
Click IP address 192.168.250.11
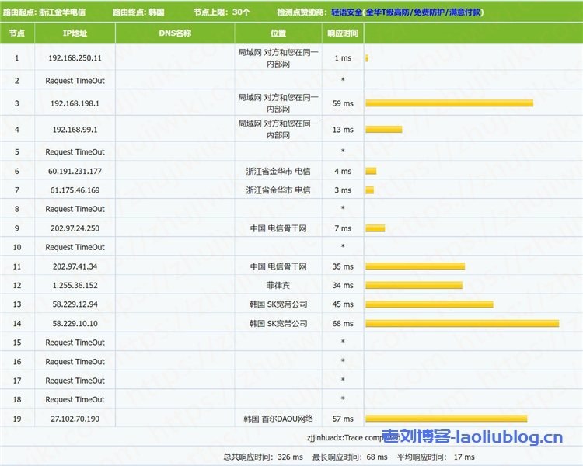[75, 58]
